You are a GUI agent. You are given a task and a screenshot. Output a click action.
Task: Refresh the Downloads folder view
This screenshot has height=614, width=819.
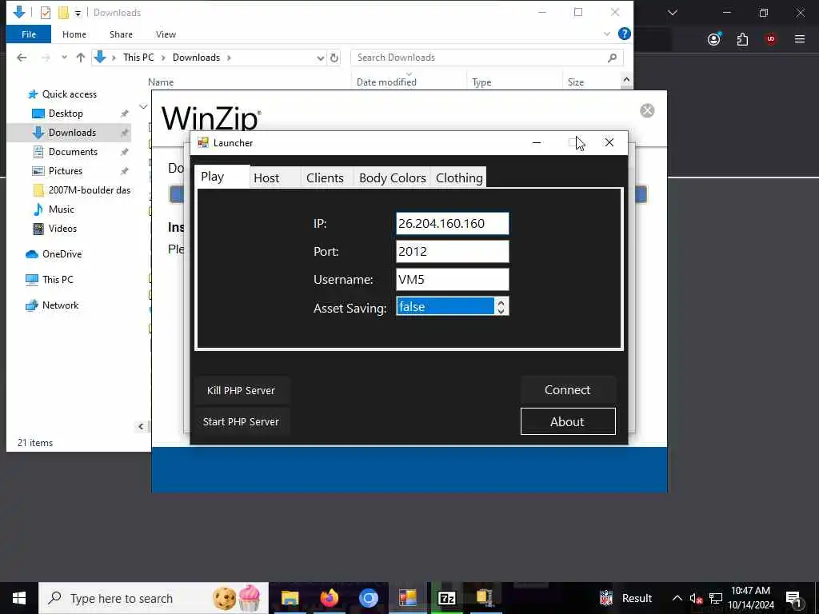click(334, 58)
